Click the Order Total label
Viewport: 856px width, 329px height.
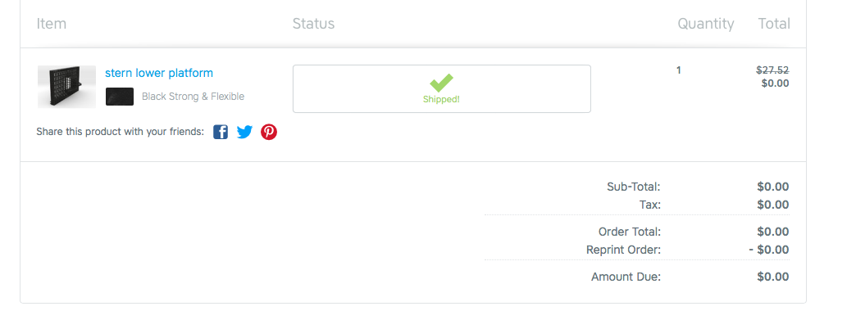pyautogui.click(x=630, y=232)
